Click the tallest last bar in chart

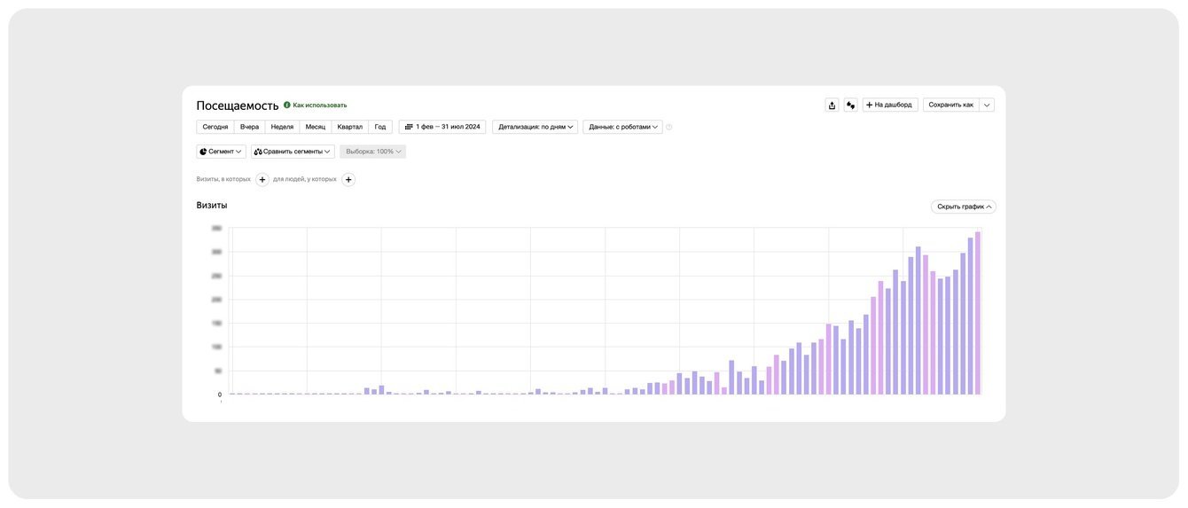(x=978, y=313)
